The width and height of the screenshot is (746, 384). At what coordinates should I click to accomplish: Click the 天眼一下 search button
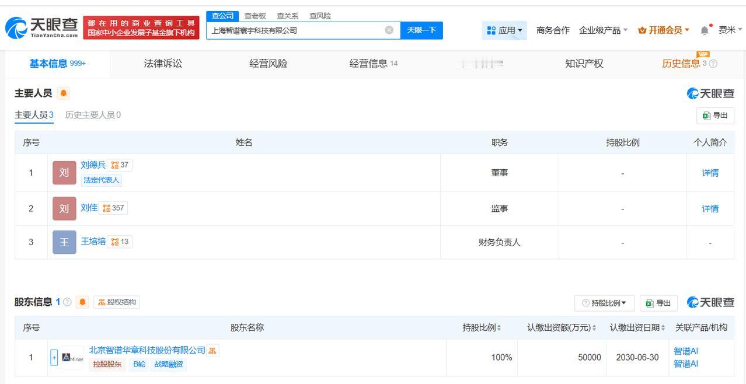[421, 30]
